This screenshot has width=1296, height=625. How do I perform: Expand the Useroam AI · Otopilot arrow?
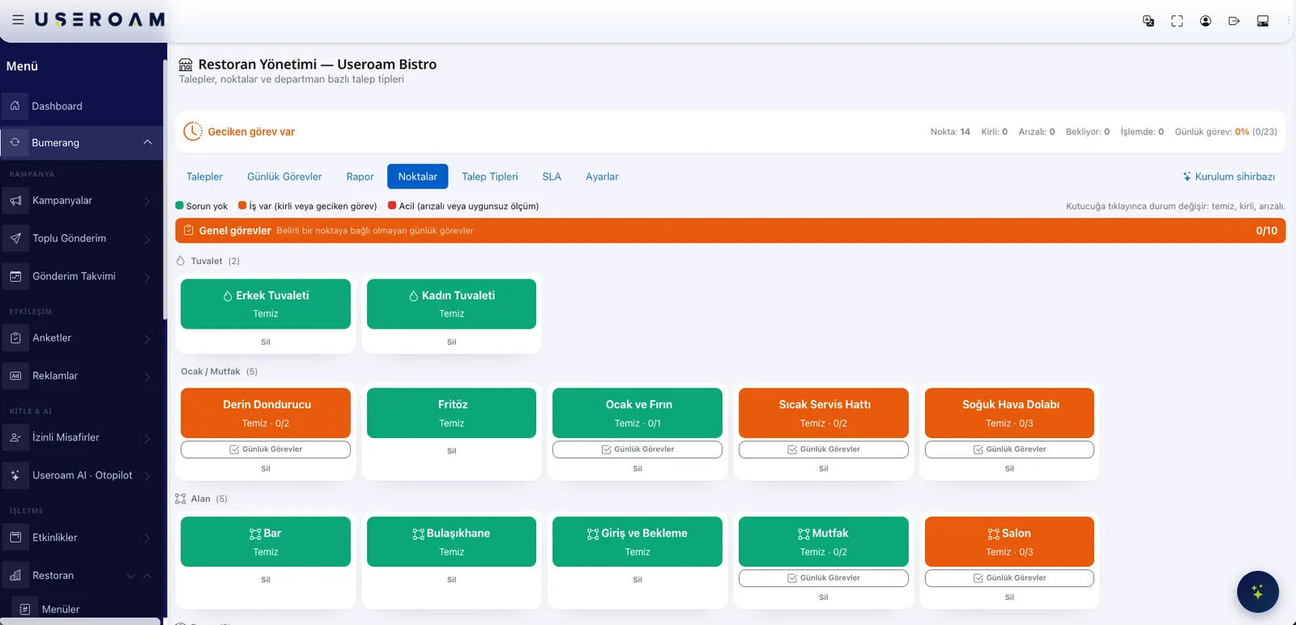tap(147, 476)
